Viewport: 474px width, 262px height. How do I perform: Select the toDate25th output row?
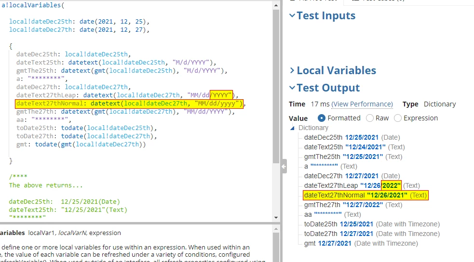click(x=372, y=224)
